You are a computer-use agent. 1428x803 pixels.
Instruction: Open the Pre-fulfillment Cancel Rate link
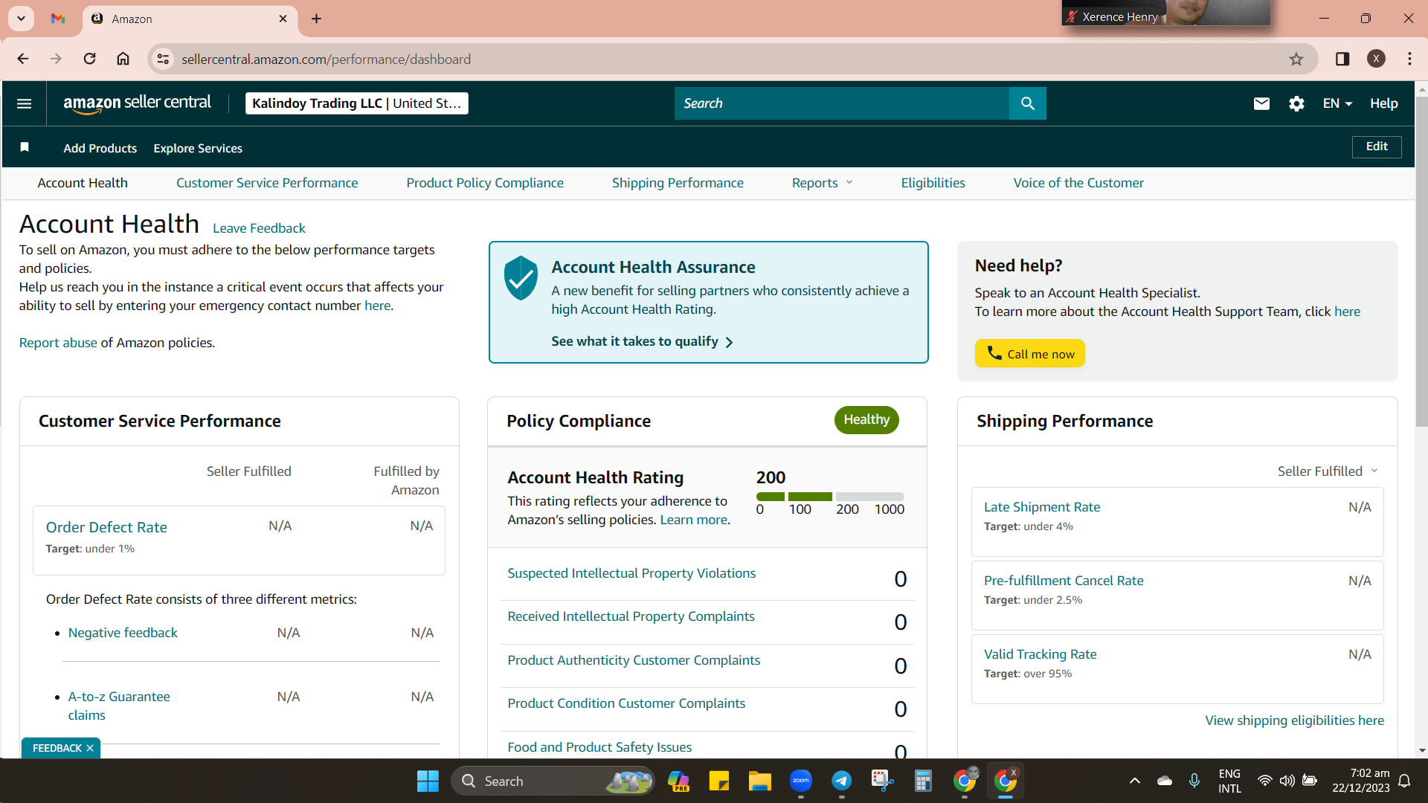point(1064,581)
